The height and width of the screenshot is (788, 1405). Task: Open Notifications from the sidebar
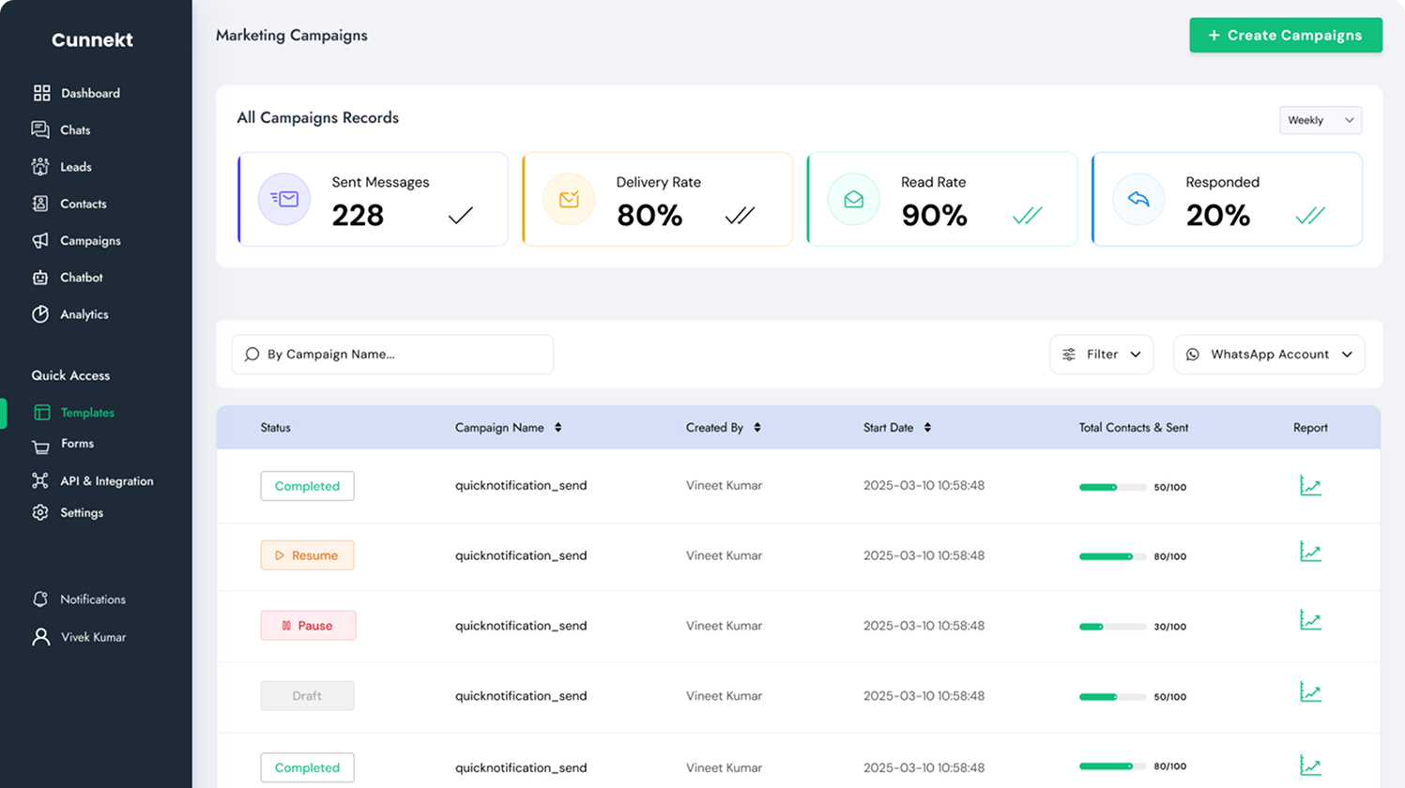click(91, 599)
